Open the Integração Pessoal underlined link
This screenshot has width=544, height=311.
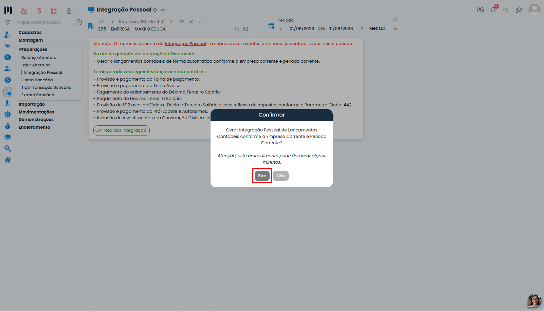point(185,44)
